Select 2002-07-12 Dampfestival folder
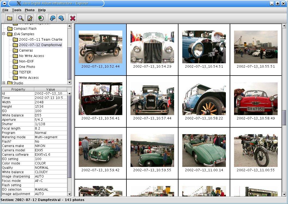The width and height of the screenshot is (288, 204). 40,45
